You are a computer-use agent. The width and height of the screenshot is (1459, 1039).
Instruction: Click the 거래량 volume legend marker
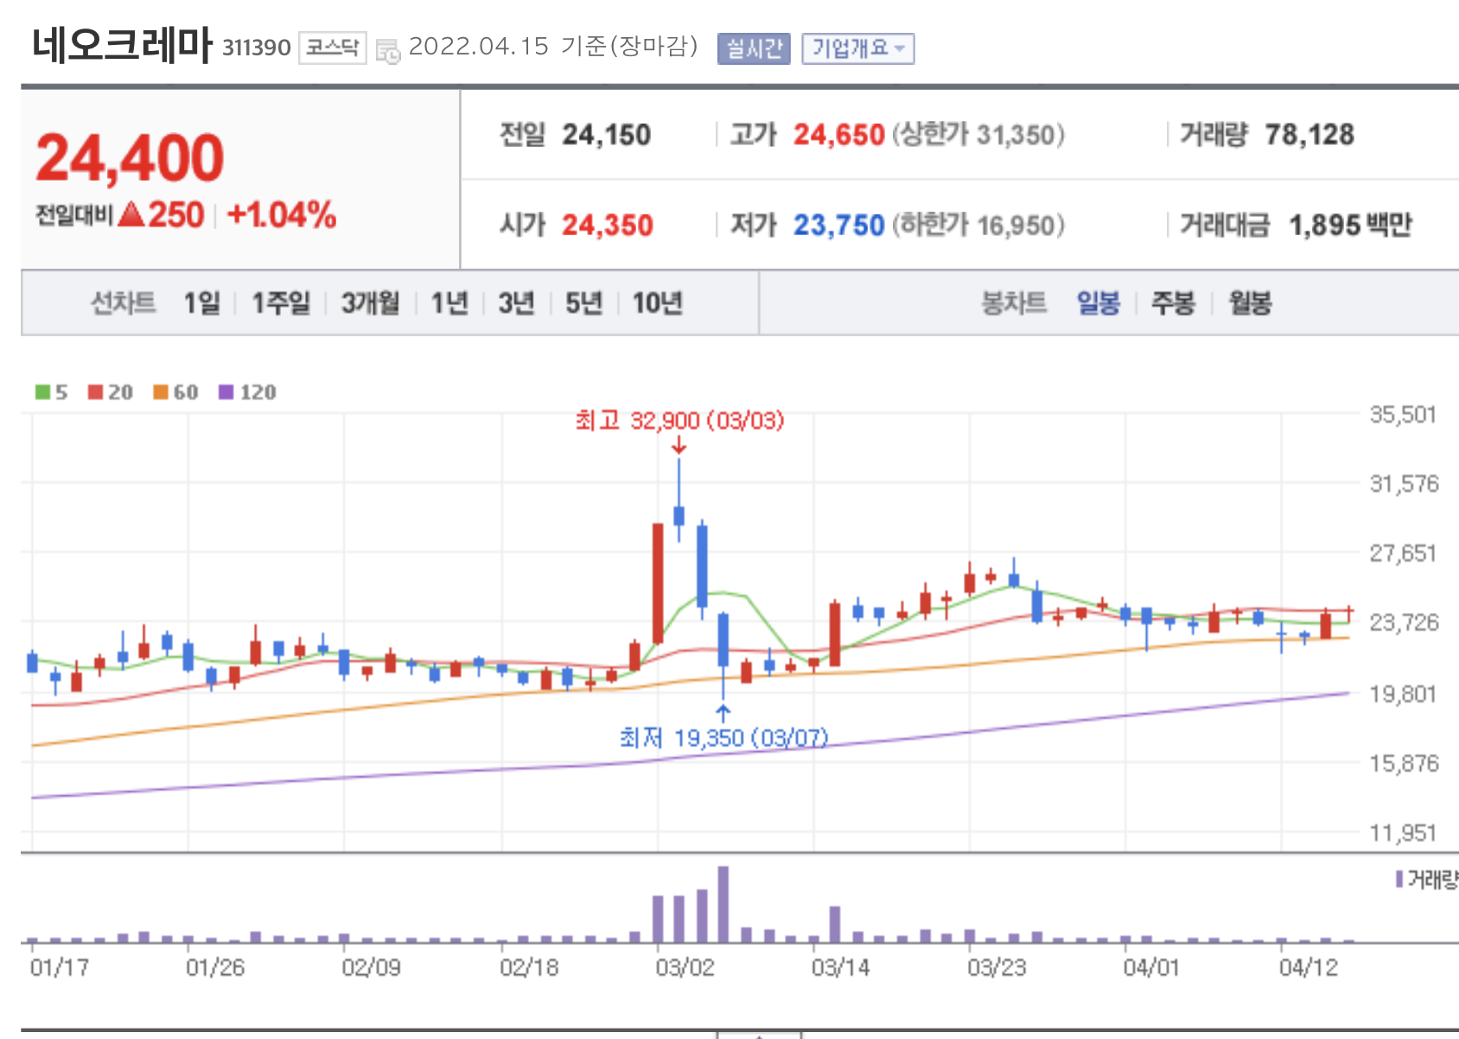pyautogui.click(x=1399, y=879)
